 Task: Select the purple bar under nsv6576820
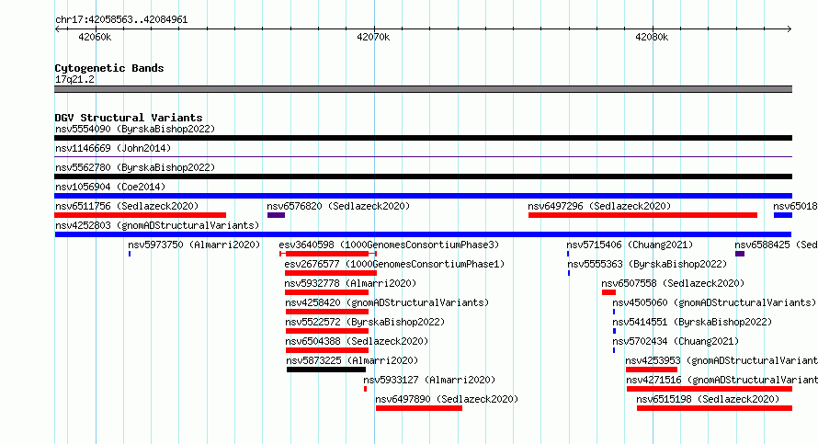point(276,215)
